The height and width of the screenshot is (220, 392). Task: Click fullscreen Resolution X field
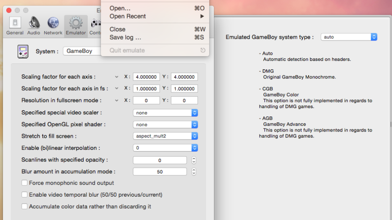point(146,100)
